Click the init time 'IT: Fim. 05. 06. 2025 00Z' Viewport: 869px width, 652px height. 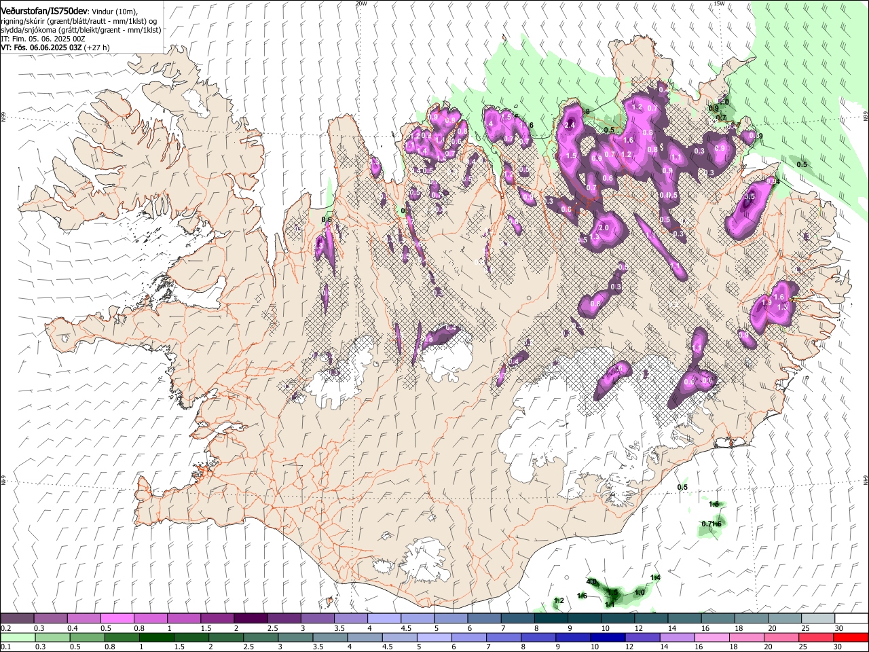point(43,39)
